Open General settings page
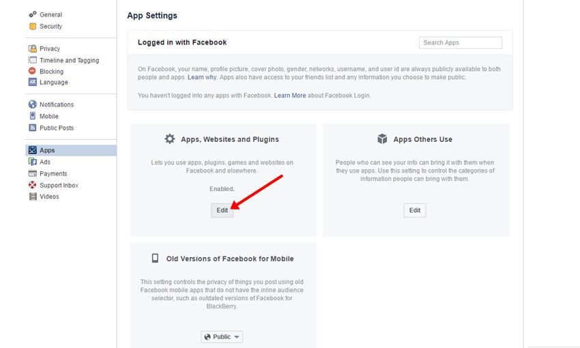The height and width of the screenshot is (348, 580). pyautogui.click(x=50, y=14)
